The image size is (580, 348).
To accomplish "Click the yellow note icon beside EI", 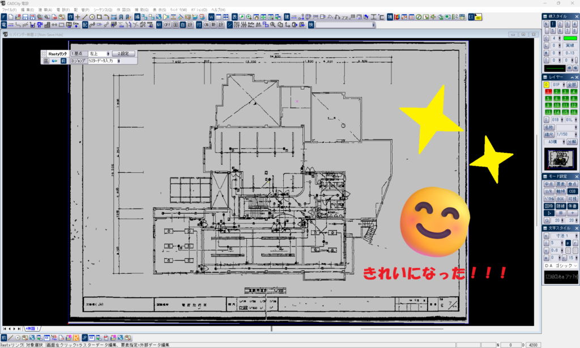I will pyautogui.click(x=478, y=17).
